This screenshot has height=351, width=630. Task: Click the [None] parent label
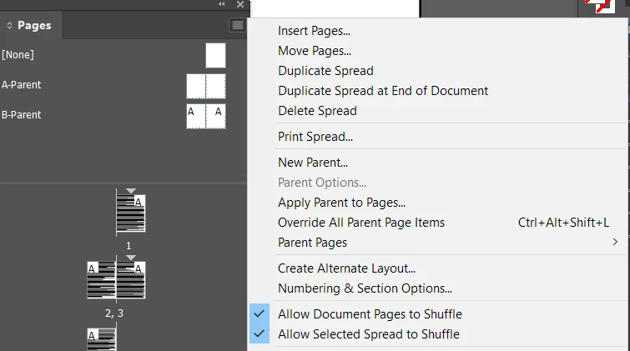click(18, 55)
